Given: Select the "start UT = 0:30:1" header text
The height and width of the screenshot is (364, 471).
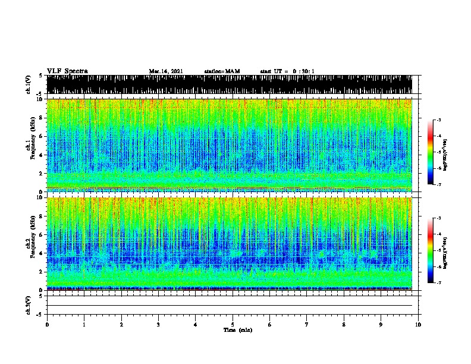Looking at the screenshot, I should tap(287, 71).
